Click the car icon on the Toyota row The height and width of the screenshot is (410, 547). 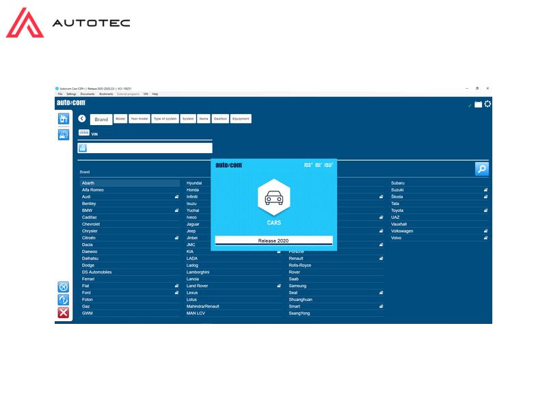click(x=485, y=210)
